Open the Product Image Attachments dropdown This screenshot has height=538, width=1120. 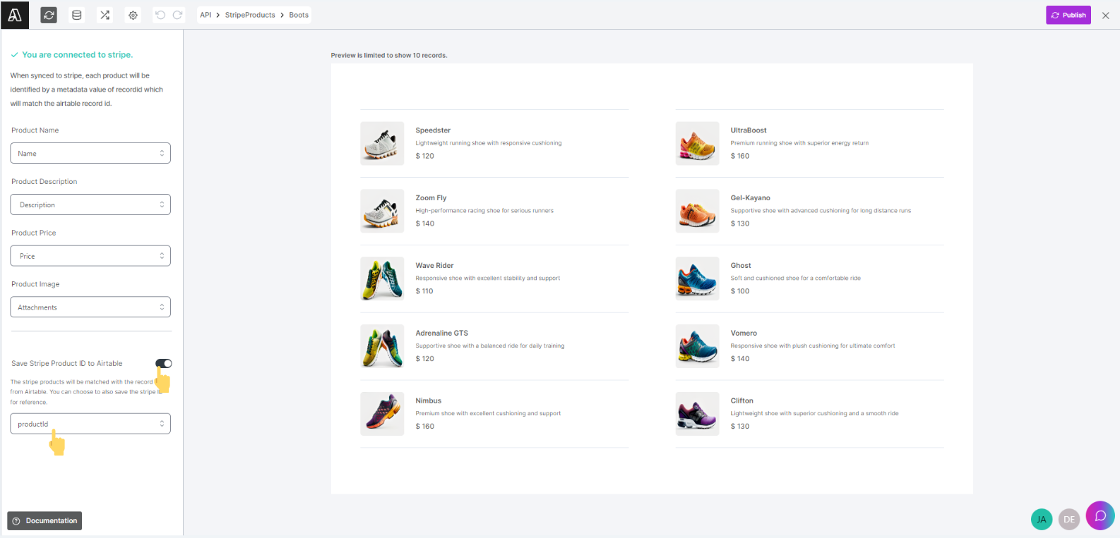point(90,307)
